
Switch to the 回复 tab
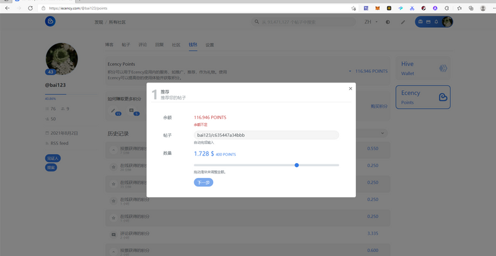pyautogui.click(x=160, y=45)
